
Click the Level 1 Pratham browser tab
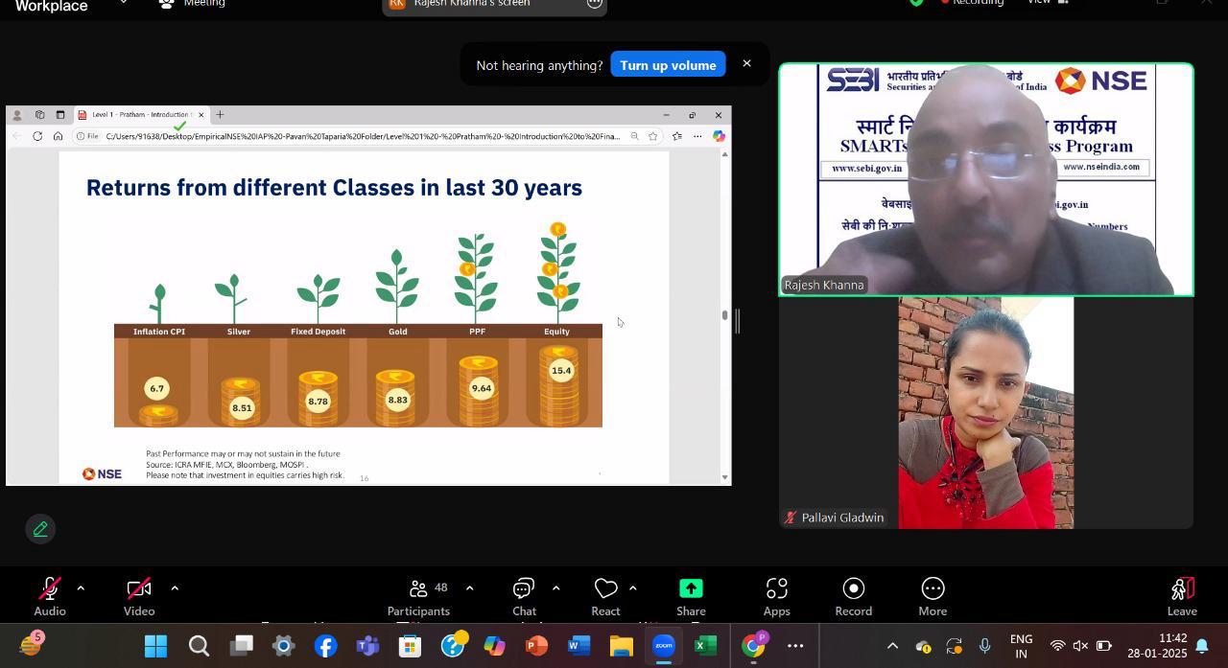[141, 115]
